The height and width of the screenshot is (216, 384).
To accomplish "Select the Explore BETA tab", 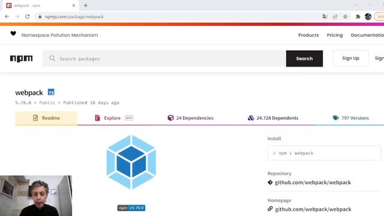I will tap(114, 118).
